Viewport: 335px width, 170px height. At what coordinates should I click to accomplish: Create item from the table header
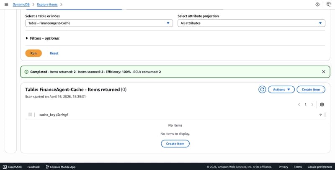[x=311, y=90]
